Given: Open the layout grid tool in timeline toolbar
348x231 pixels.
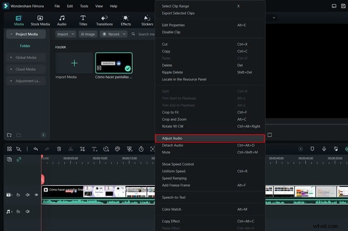Looking at the screenshot, I should (9, 149).
